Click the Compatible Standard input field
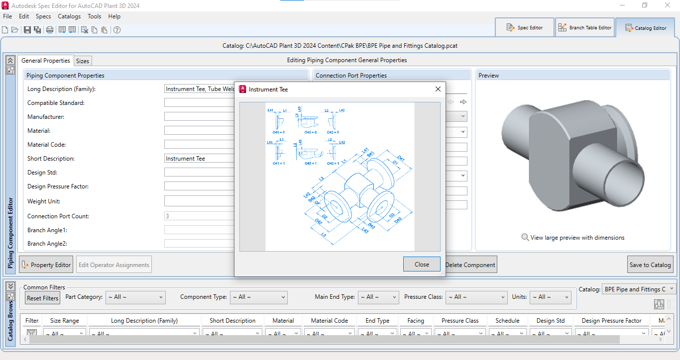 [x=200, y=103]
